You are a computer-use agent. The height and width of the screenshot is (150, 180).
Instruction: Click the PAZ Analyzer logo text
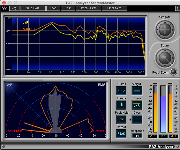(x=161, y=147)
